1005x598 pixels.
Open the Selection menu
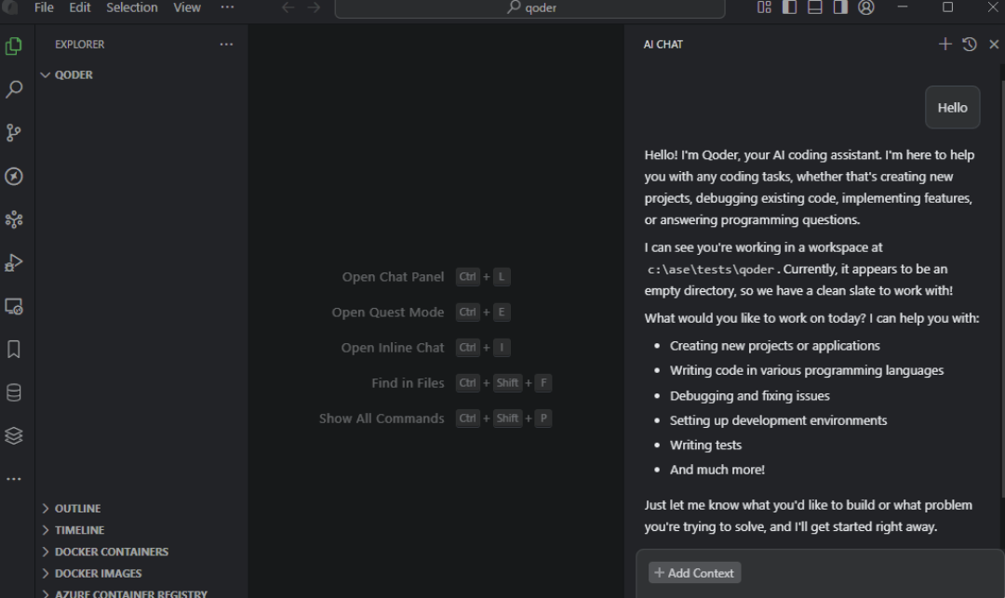[x=132, y=7]
